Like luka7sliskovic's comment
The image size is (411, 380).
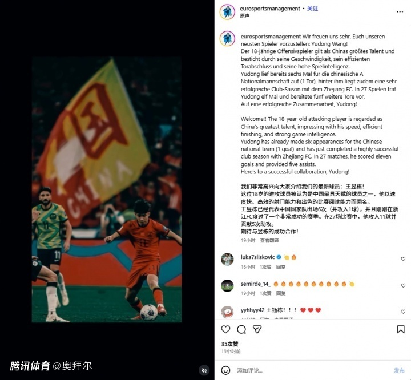pyautogui.click(x=403, y=259)
